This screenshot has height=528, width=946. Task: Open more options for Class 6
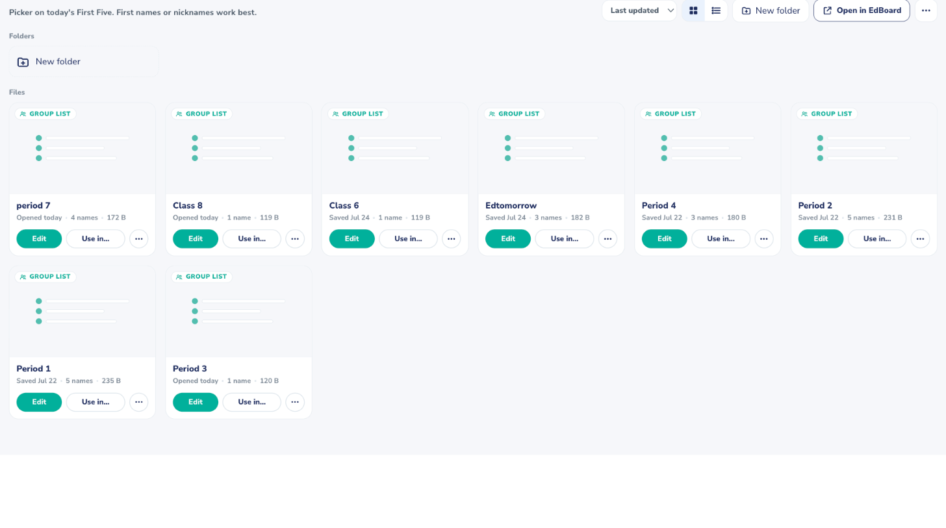click(x=452, y=239)
